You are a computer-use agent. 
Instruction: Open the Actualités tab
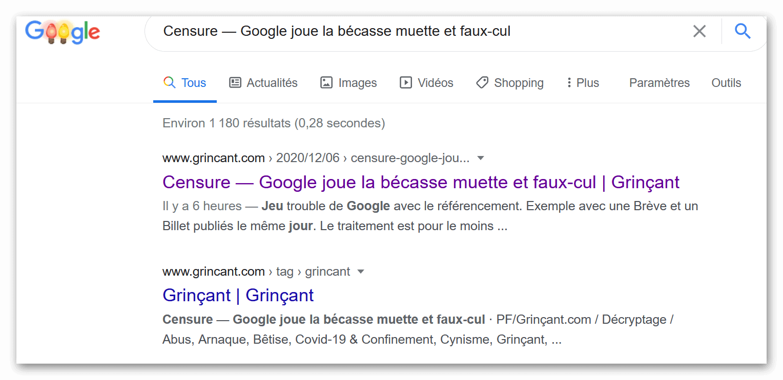click(x=263, y=83)
